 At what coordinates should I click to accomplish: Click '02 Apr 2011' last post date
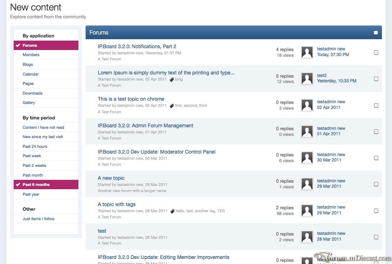329,108
